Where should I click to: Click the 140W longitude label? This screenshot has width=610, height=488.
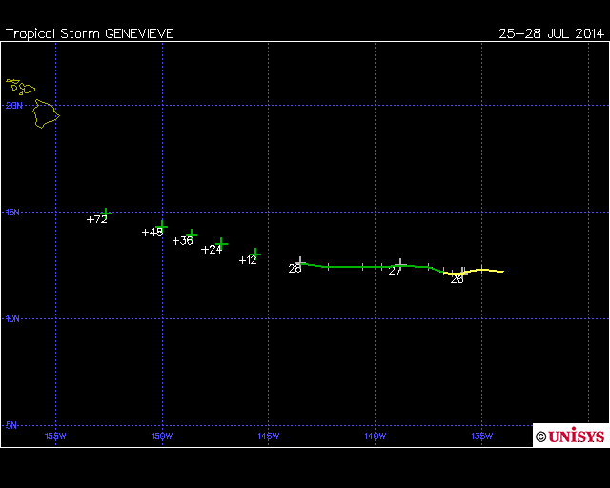(x=376, y=437)
